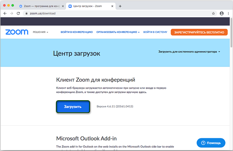Screen dimensions: 233x151
Task: Click the blue Загрузить download button
Action: [x=73, y=107]
